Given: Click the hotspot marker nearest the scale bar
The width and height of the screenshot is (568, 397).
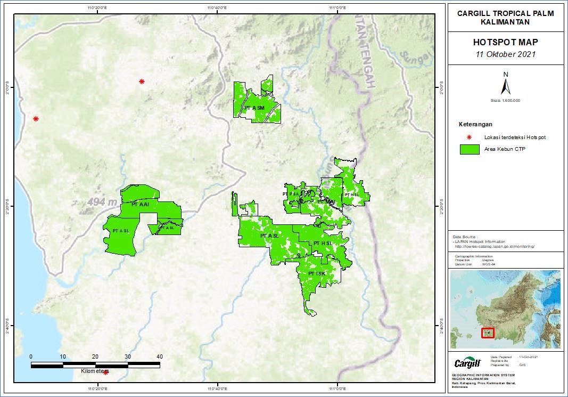Looking at the screenshot, I should coord(105,372).
